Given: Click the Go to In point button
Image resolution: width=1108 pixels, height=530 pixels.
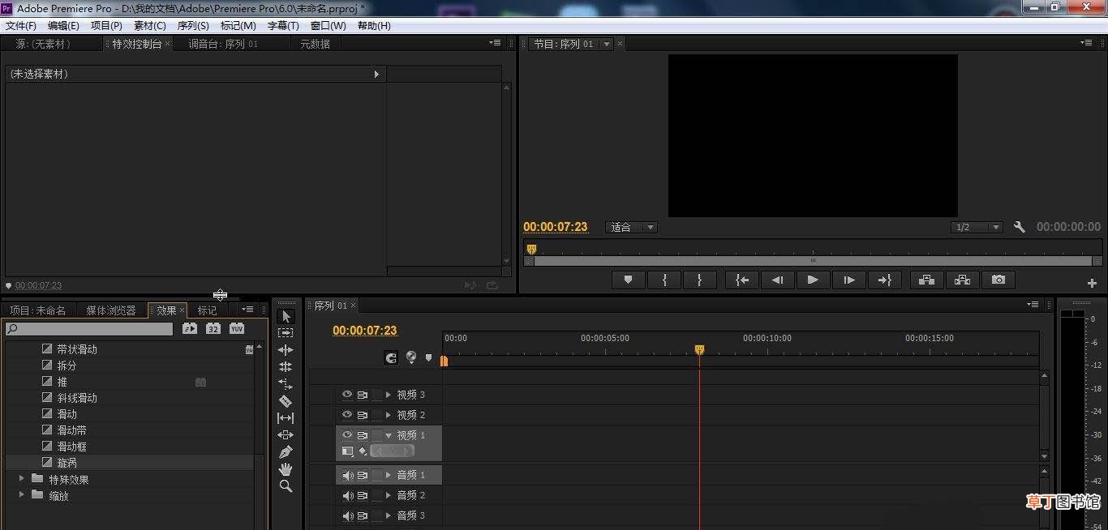Looking at the screenshot, I should [741, 280].
